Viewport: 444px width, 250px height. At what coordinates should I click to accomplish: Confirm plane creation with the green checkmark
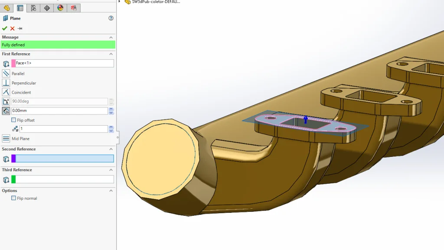[x=4, y=28]
